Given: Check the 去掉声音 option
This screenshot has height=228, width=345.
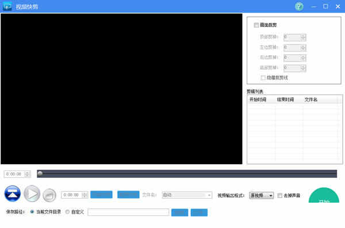Looking at the screenshot, I should tap(279, 195).
